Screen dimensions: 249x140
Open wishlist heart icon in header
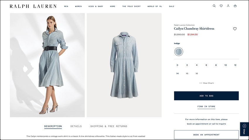tap(221, 6)
